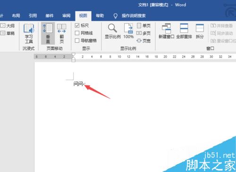The width and height of the screenshot is (236, 172).
Task: Click the document text 问问
Action: [78, 84]
